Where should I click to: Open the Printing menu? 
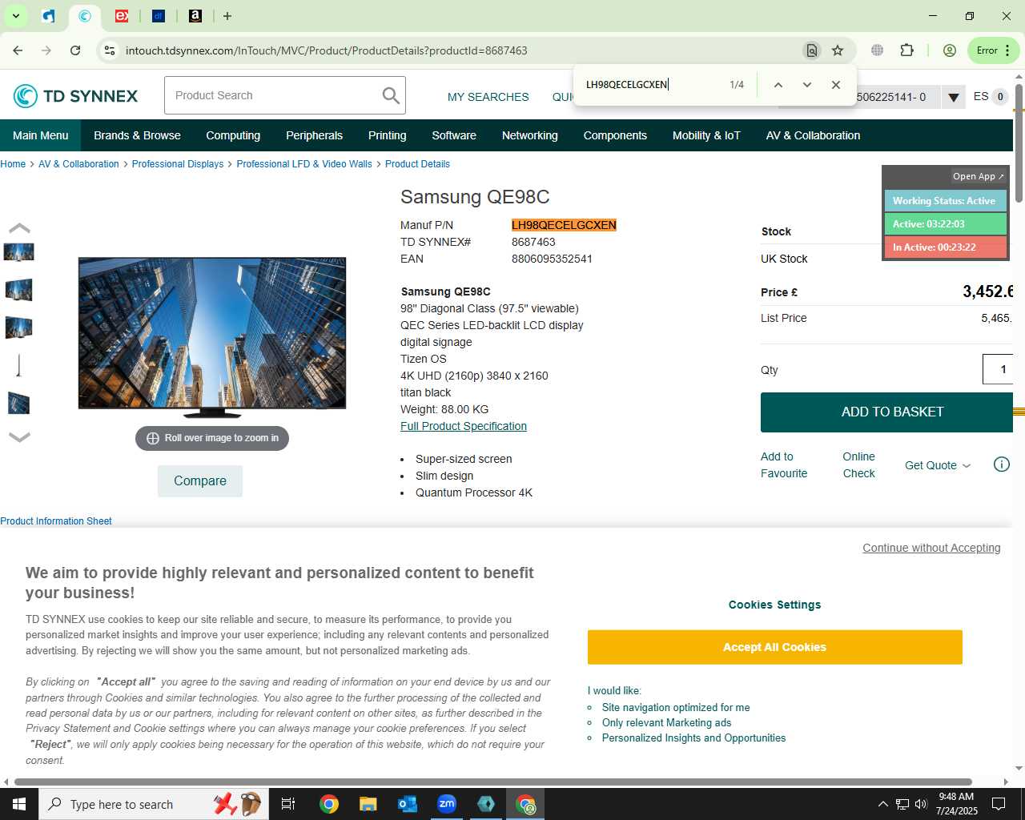388,135
